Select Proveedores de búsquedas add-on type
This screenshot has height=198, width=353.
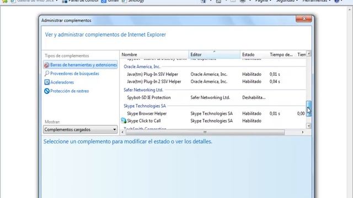(x=74, y=74)
